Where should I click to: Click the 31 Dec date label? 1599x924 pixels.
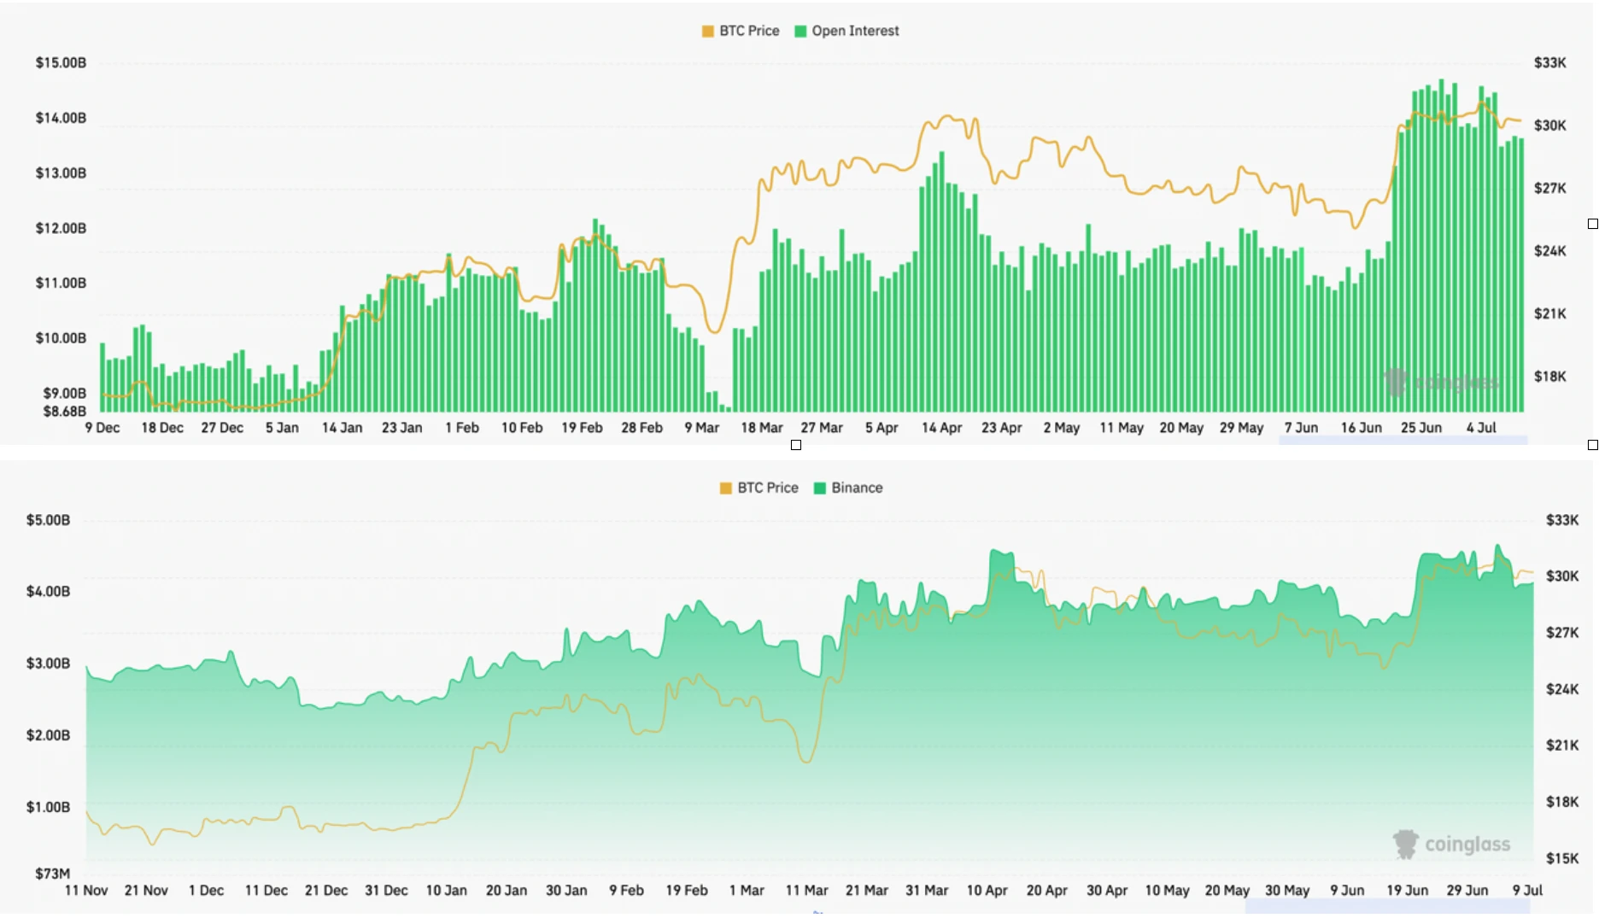(386, 891)
